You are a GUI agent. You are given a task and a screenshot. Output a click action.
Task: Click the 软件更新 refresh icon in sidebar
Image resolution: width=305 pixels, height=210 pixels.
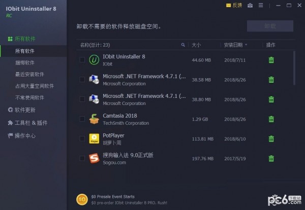[x=11, y=110]
